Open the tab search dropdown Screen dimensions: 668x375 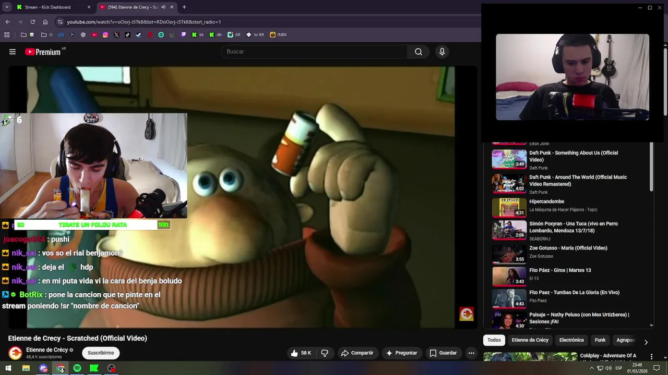(x=7, y=7)
